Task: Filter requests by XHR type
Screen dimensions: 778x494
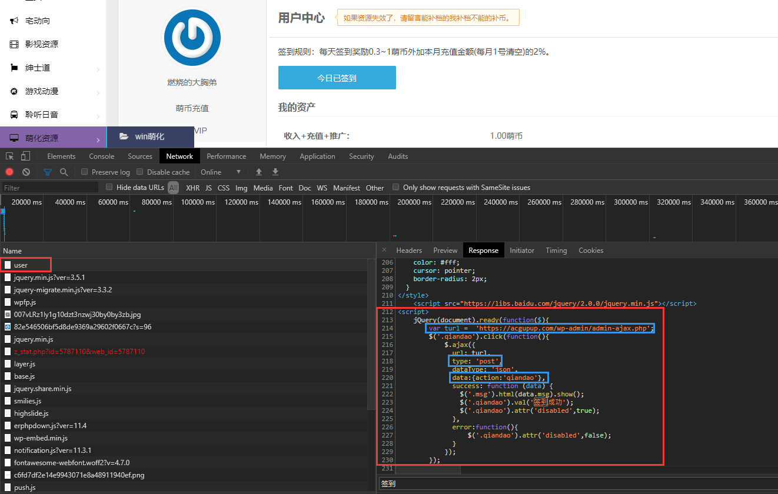Action: (x=193, y=188)
